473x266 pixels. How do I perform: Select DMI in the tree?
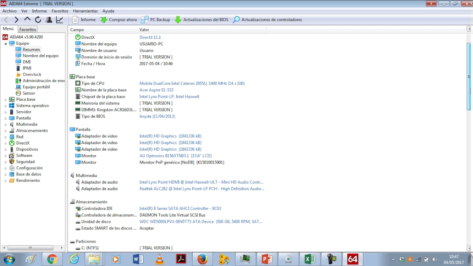pos(27,62)
